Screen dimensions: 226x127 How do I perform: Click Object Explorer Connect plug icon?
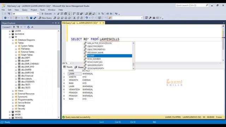pos(14,27)
